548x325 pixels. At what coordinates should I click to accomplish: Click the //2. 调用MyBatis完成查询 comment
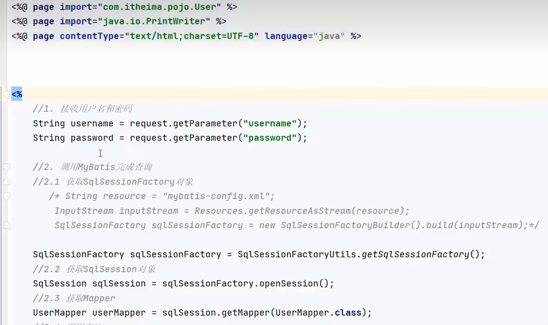coord(93,167)
